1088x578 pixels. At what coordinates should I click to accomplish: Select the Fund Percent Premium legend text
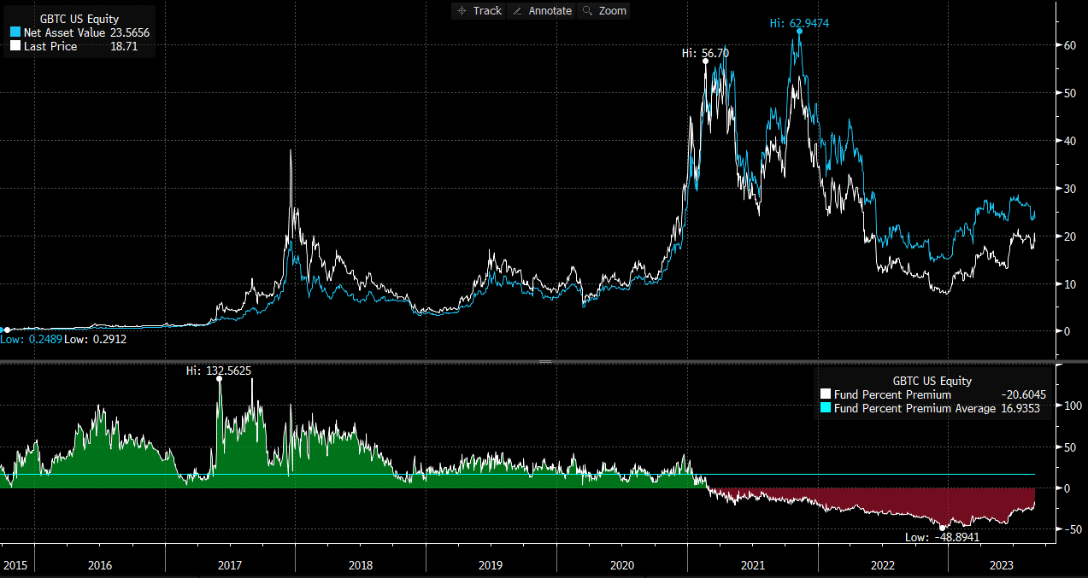tap(892, 395)
